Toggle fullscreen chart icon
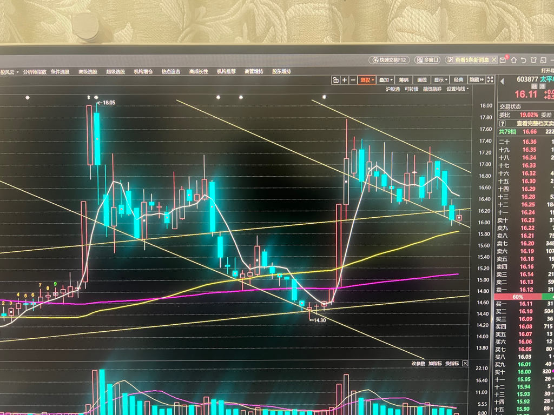 point(490,80)
